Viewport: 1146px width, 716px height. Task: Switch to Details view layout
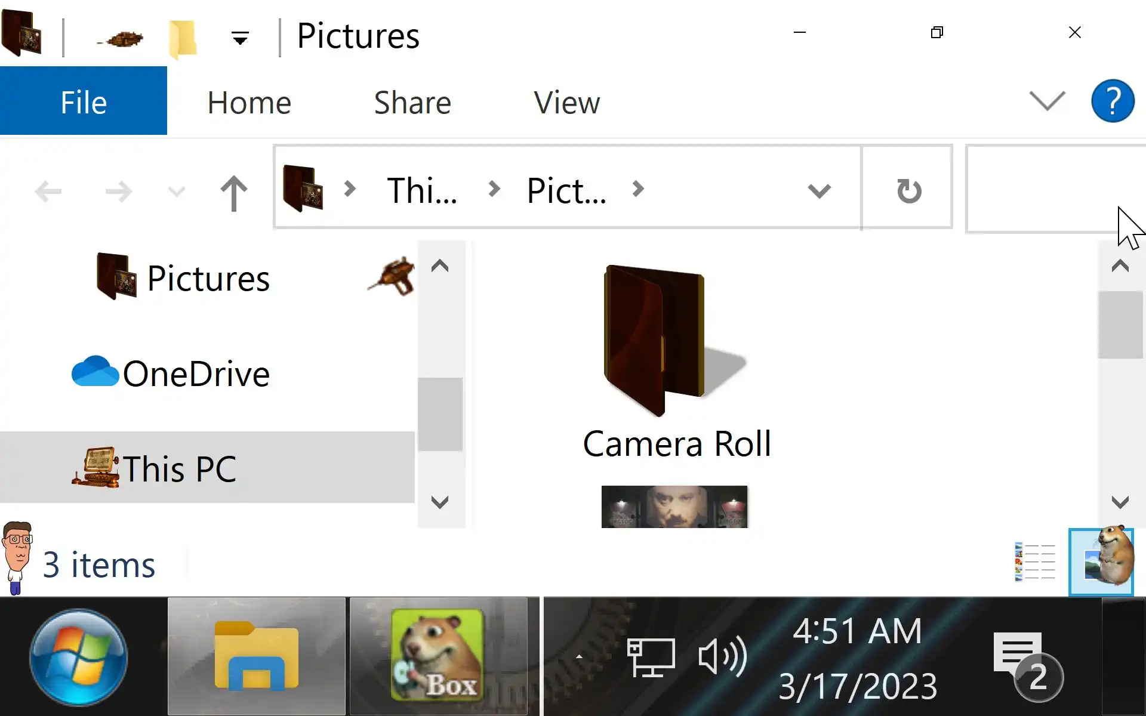[1035, 561]
